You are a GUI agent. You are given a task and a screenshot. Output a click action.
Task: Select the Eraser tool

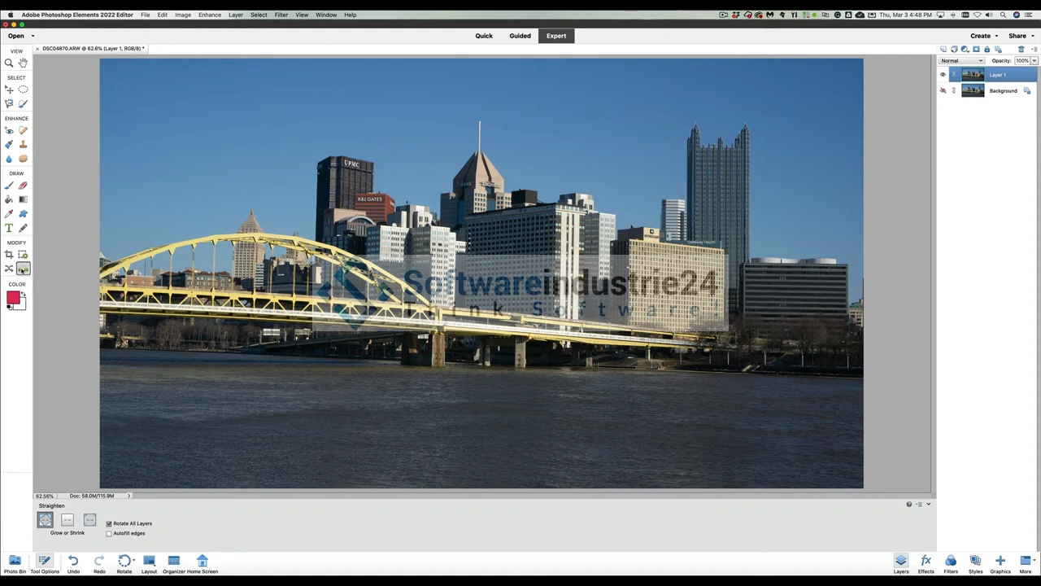23,186
